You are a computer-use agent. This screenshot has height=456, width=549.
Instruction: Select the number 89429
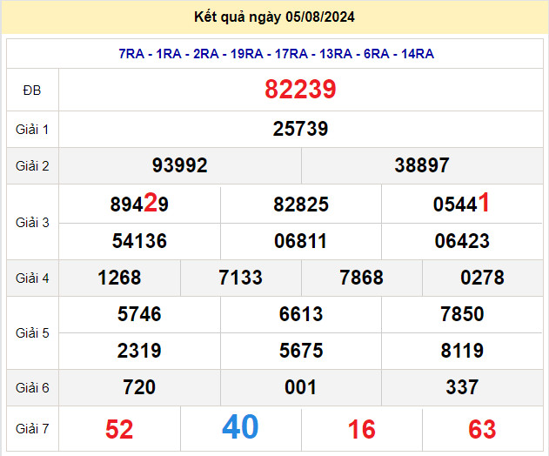[139, 204]
